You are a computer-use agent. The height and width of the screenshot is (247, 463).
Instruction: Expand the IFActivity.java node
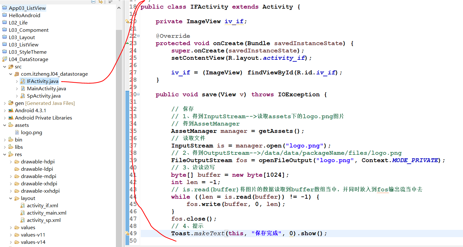click(x=17, y=81)
